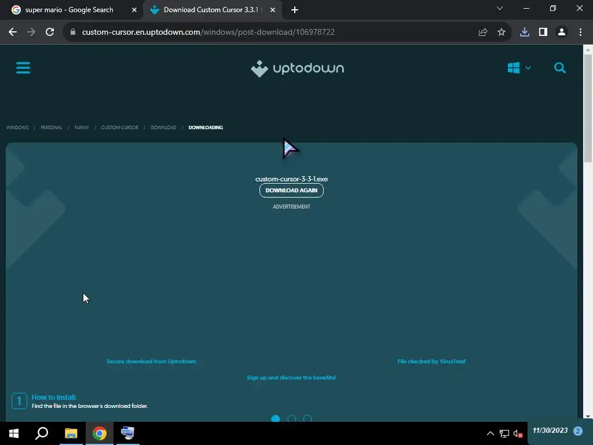Select first install step carousel dot
Screen dimensions: 593x445
point(276,418)
